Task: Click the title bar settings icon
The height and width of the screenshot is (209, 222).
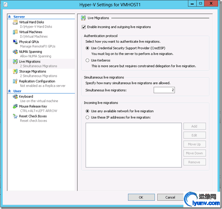Action: pos(6,4)
